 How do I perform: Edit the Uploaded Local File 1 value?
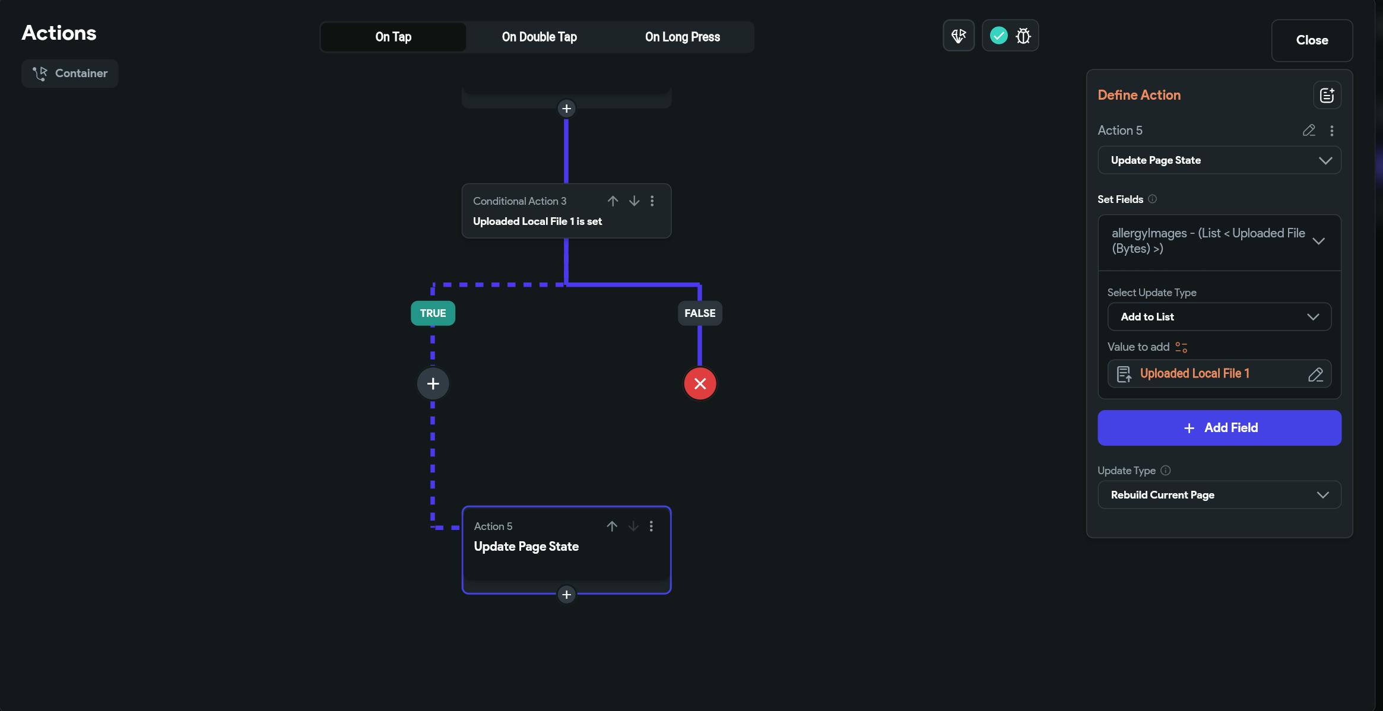1315,374
